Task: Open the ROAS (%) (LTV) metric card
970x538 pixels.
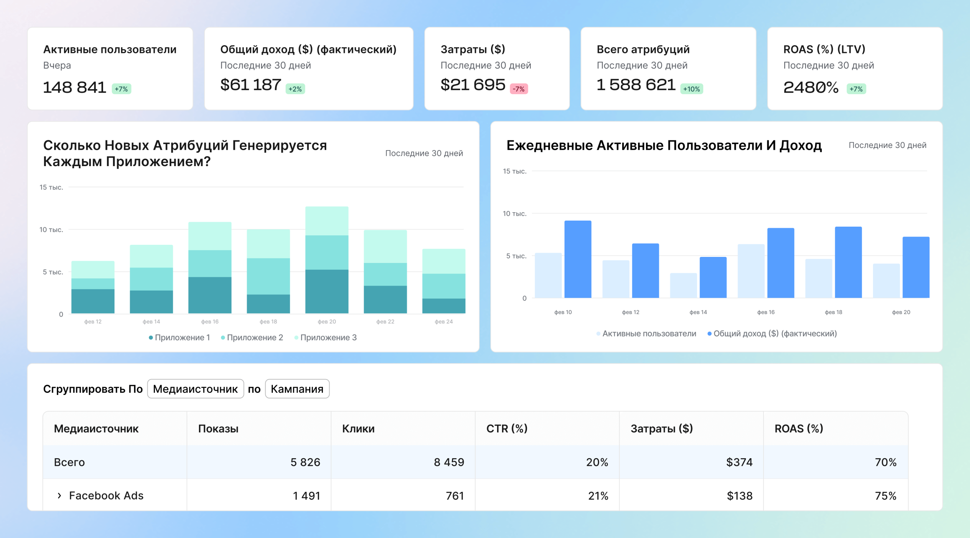Action: 854,68
